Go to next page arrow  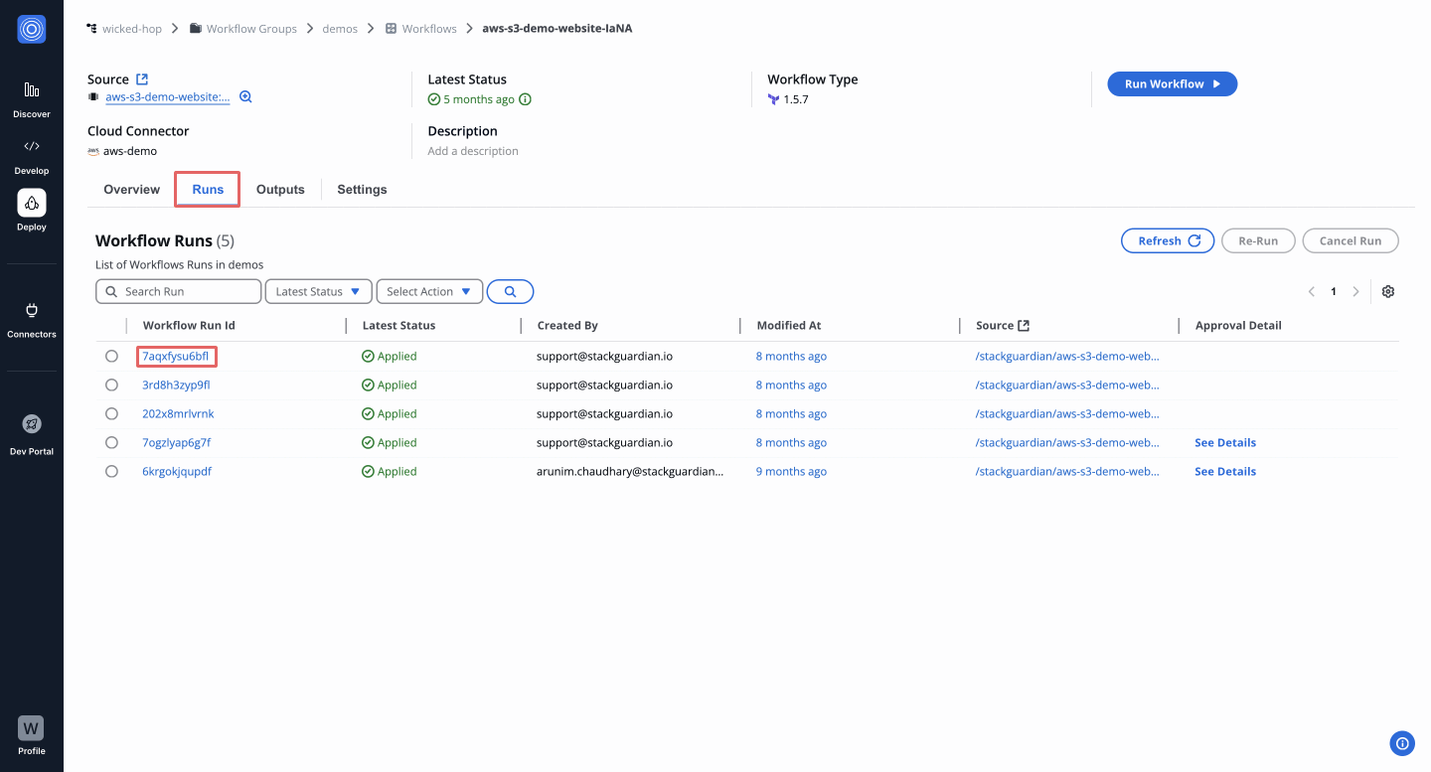(1355, 291)
